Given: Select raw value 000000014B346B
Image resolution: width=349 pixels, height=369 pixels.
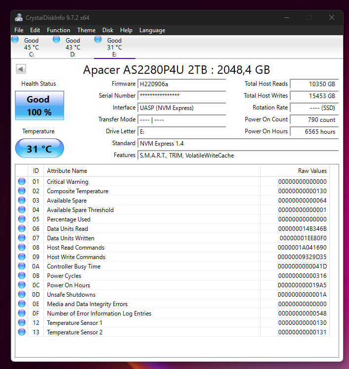Looking at the screenshot, I should coord(302,229).
